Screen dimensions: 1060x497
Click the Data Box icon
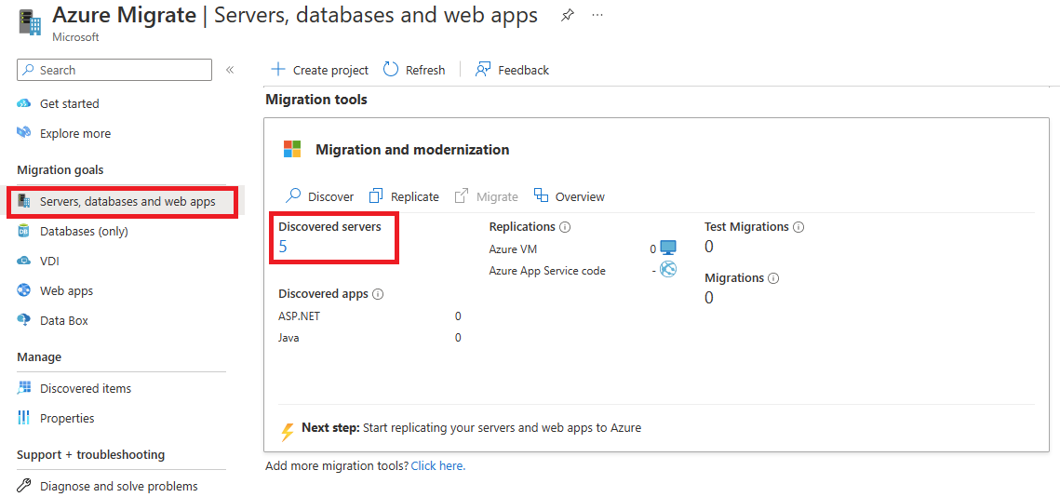click(24, 320)
